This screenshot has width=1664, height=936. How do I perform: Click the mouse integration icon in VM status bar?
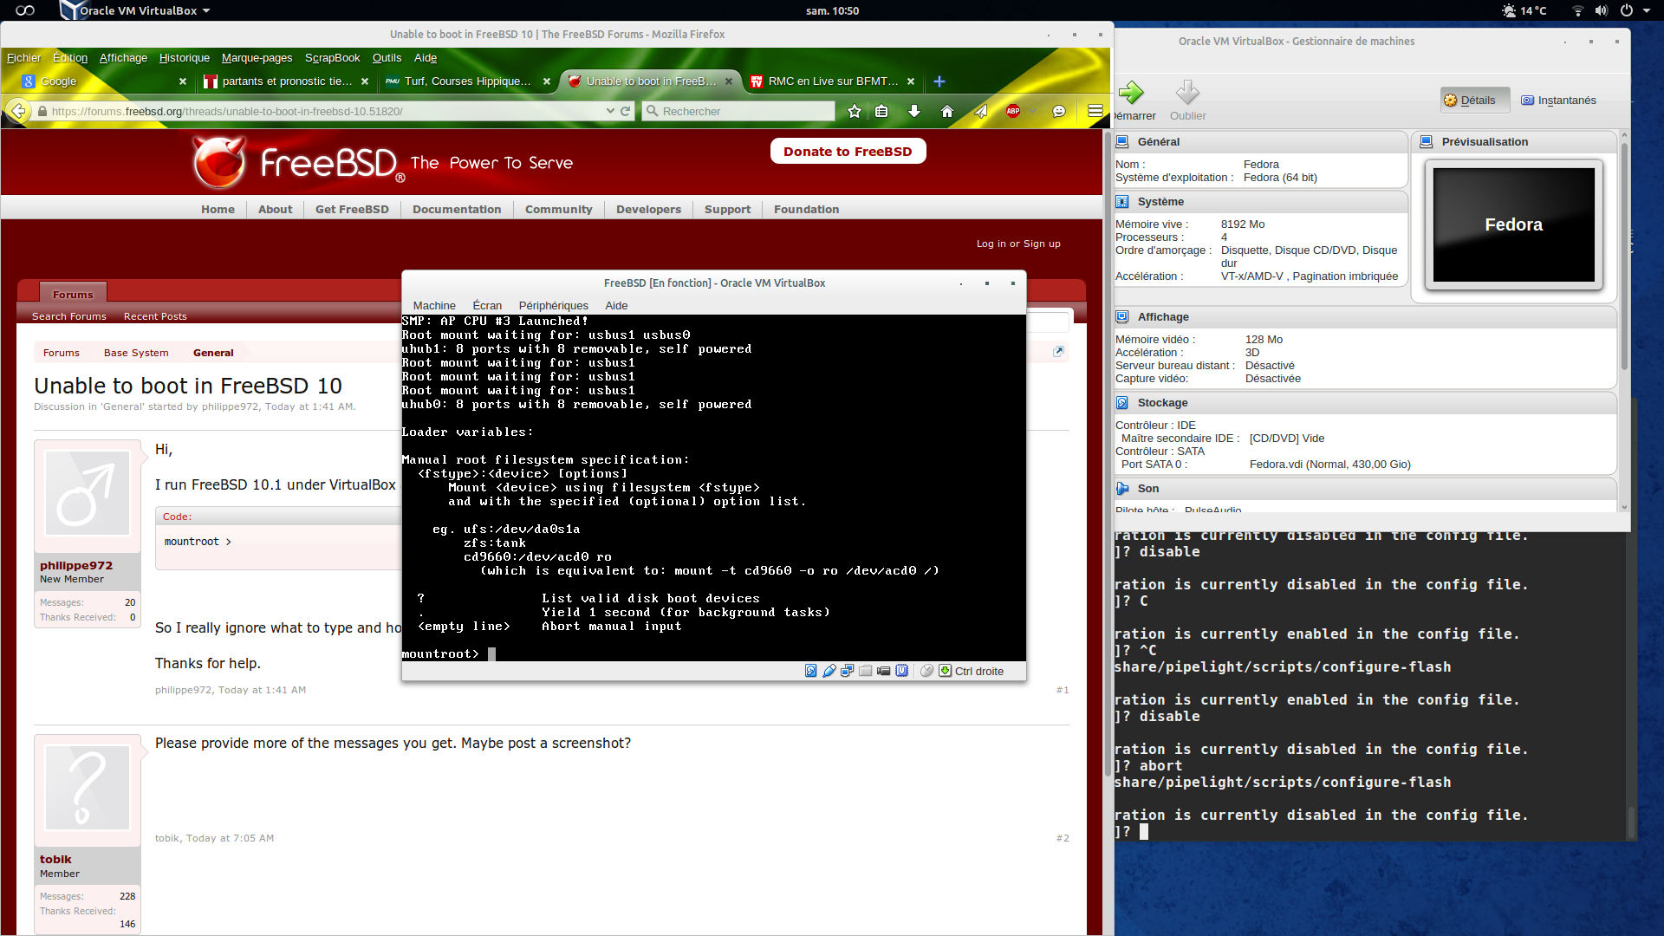[x=926, y=671]
